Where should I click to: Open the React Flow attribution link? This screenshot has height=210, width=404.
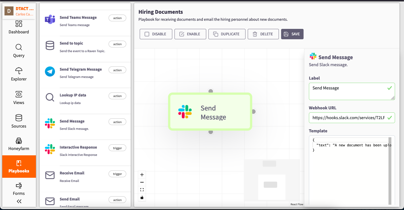(x=297, y=204)
